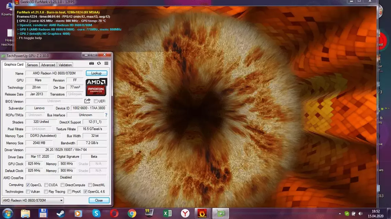The image size is (391, 219).
Task: Click the Bandwidth 7.2 GB/s value
Action: point(92,143)
